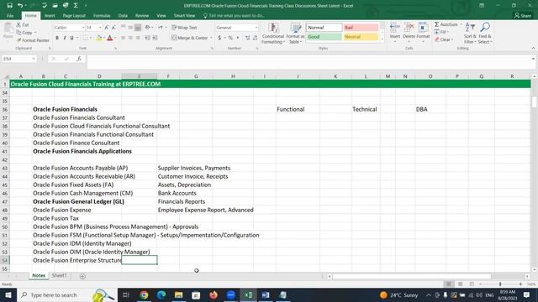Click the Share button
538x302 pixels.
[x=523, y=16]
